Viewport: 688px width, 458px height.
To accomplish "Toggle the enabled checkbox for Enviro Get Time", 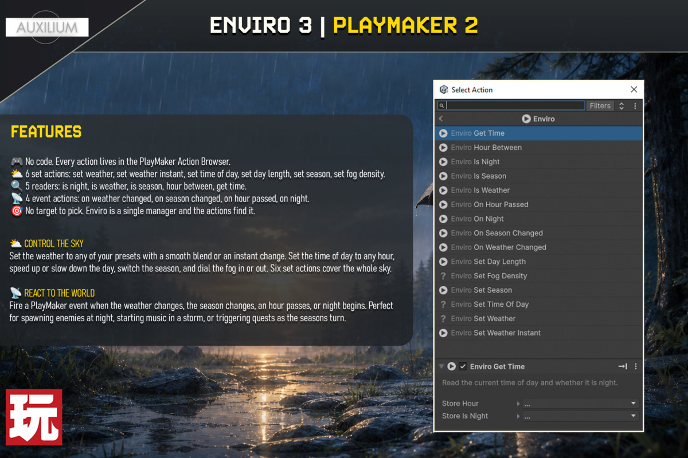I will (x=463, y=366).
